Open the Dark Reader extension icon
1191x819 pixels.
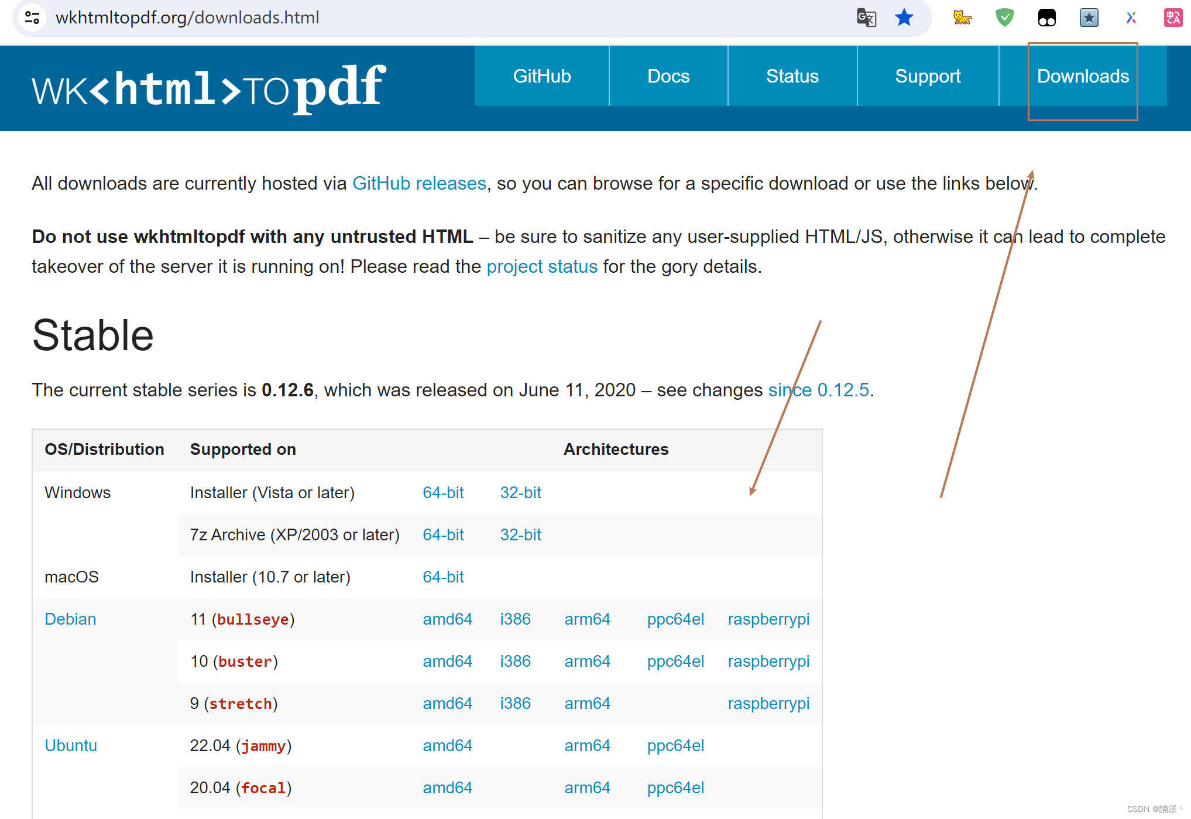coord(1047,18)
